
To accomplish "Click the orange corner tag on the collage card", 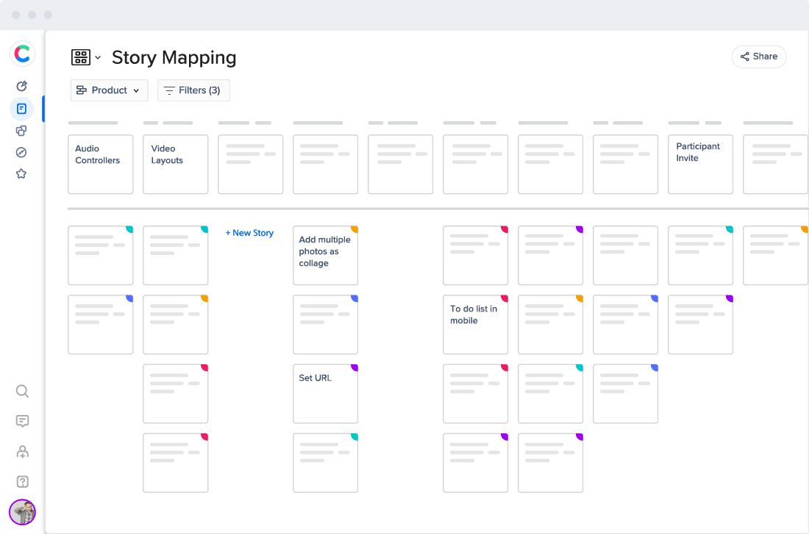I will click(x=354, y=229).
